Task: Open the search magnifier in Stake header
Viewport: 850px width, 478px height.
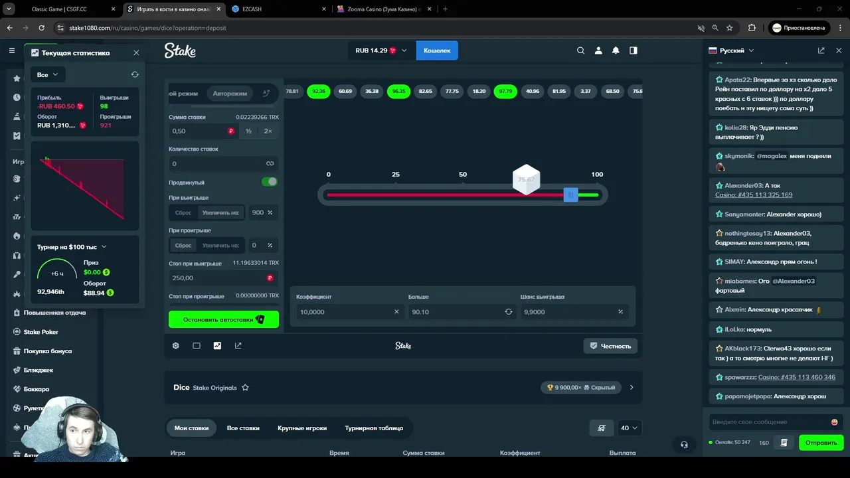Action: click(581, 50)
